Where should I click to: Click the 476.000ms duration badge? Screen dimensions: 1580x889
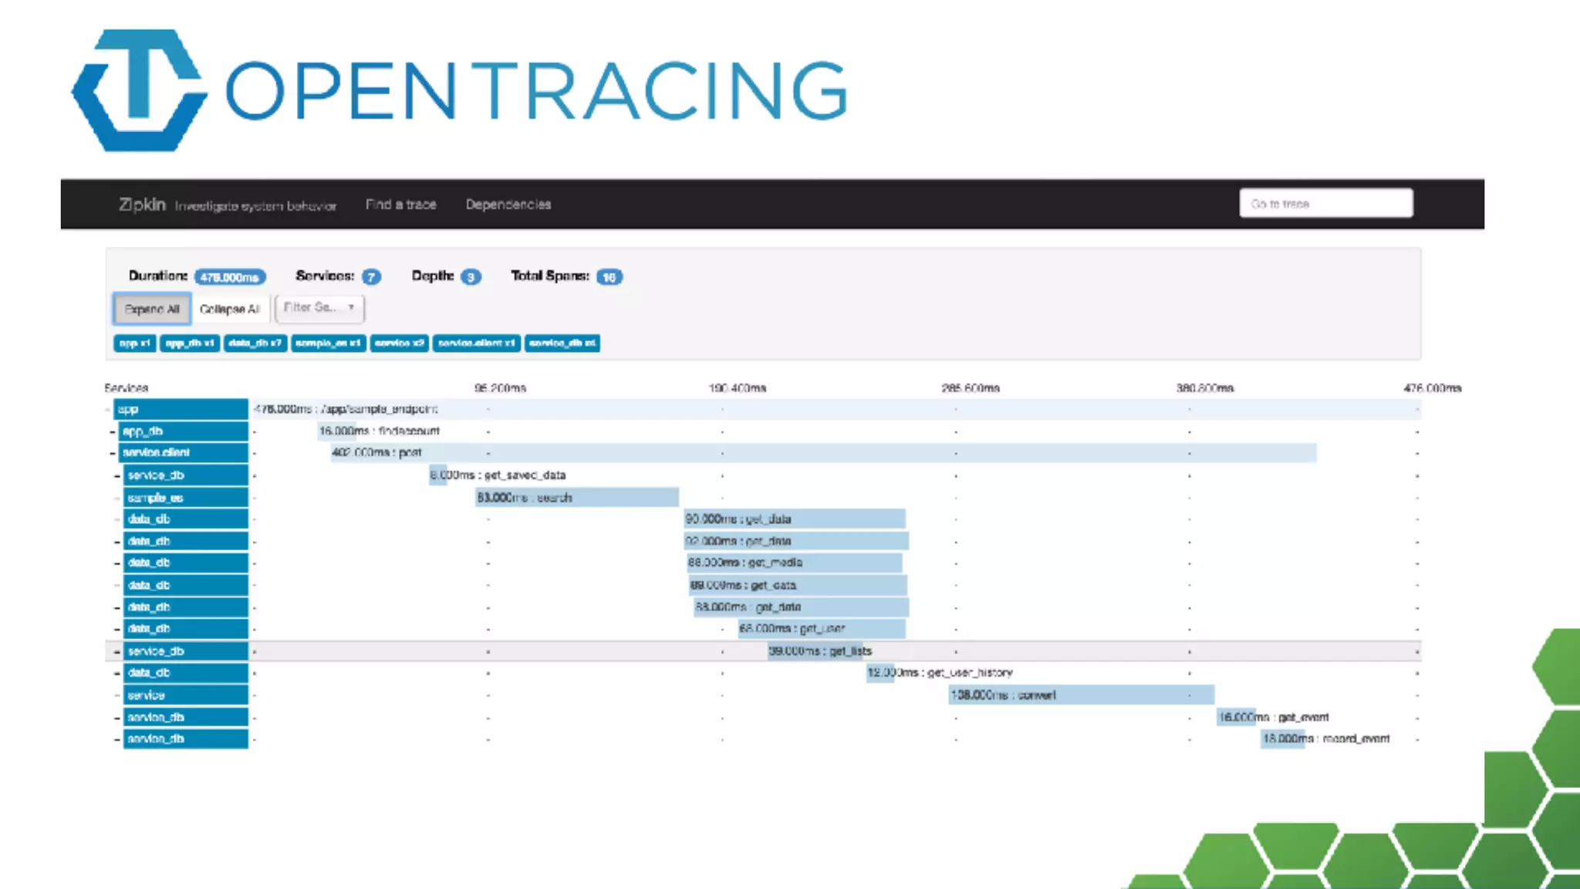230,277
